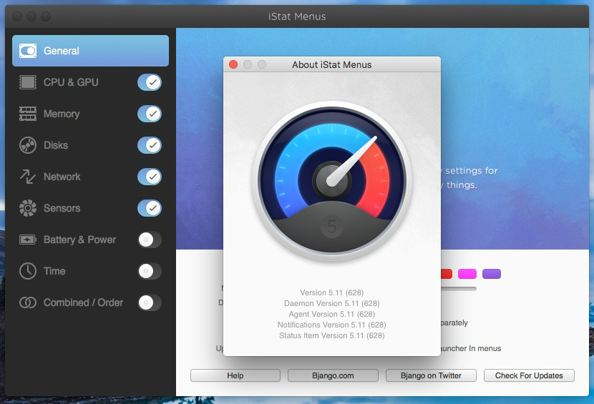Screen dimensions: 594x404
Task: Click the Version 5.11 (628) text
Action: tap(332, 292)
